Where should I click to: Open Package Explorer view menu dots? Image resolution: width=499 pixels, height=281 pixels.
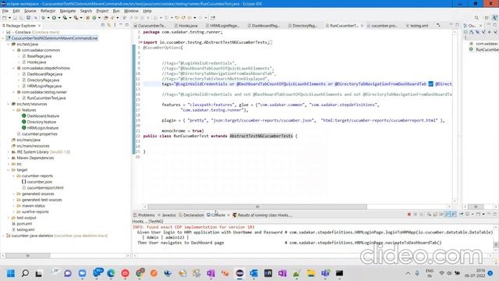[115, 25]
